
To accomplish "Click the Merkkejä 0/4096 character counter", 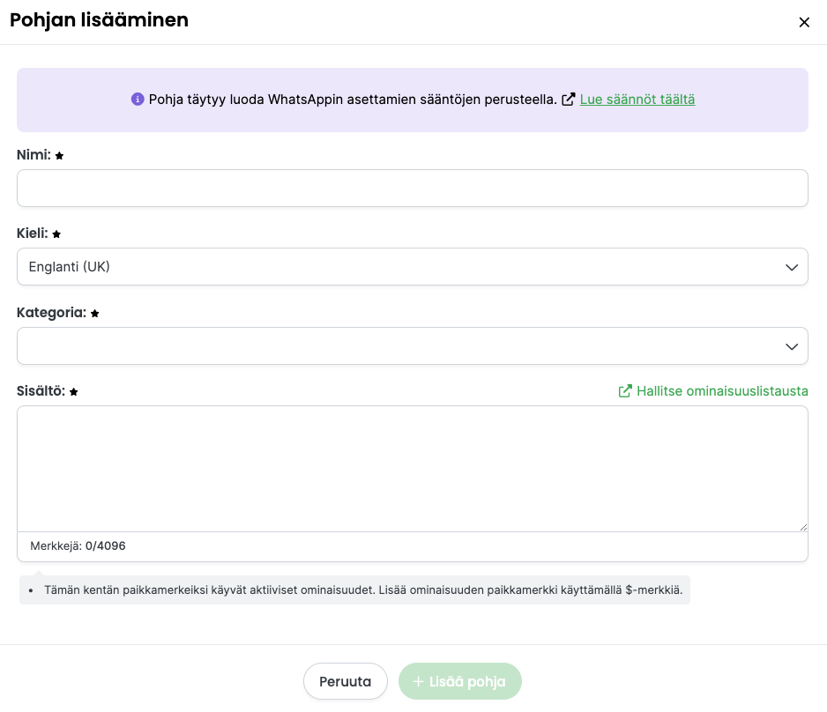I will [x=78, y=546].
